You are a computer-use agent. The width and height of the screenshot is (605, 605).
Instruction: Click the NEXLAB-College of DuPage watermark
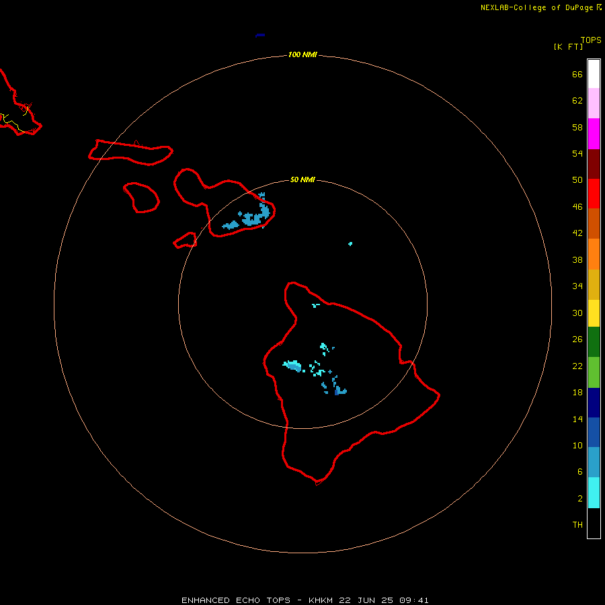point(541,7)
